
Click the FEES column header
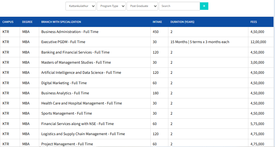coord(254,22)
